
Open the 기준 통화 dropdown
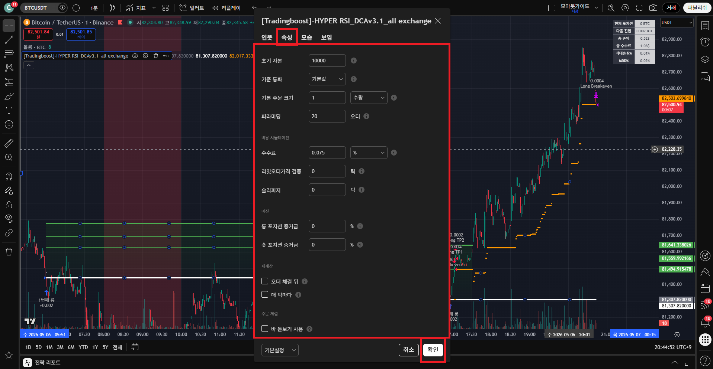(x=327, y=79)
